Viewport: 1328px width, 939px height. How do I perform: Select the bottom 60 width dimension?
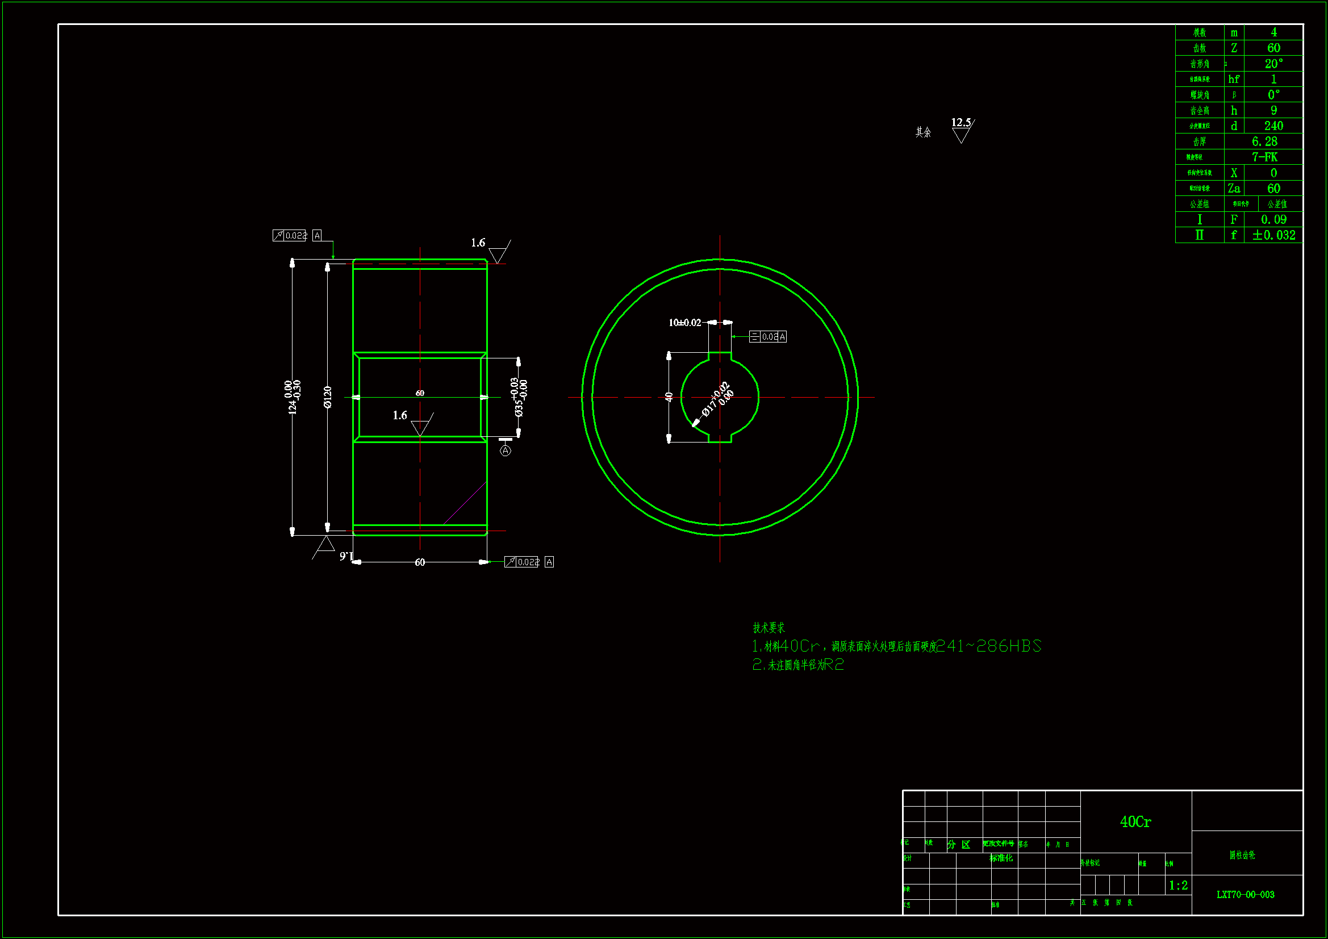point(420,562)
